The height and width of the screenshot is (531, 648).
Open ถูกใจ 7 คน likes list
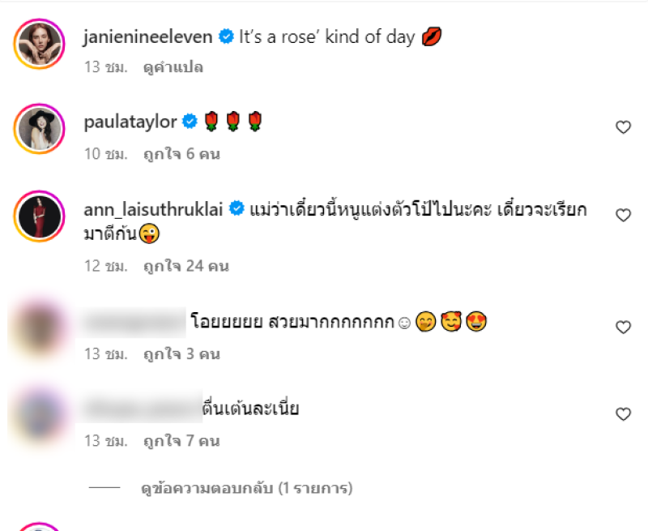(x=181, y=441)
